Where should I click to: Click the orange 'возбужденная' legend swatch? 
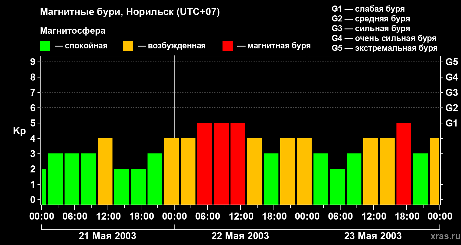[128, 46]
